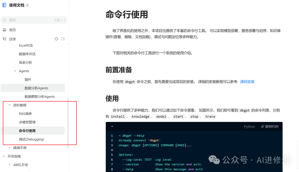Click the Ctrl + J shortcut hint
The image size is (299, 172).
point(60,20)
